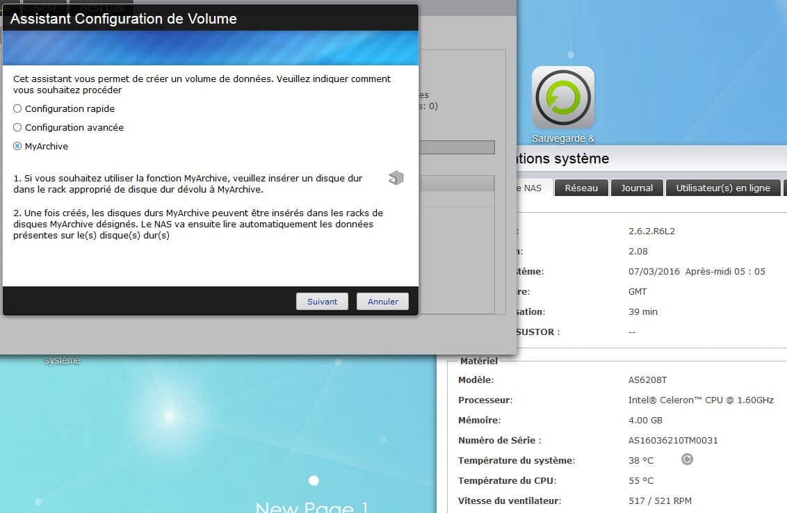Screen dimensions: 787x513
Task: Cancel the wizard with Annuler
Action: (382, 301)
